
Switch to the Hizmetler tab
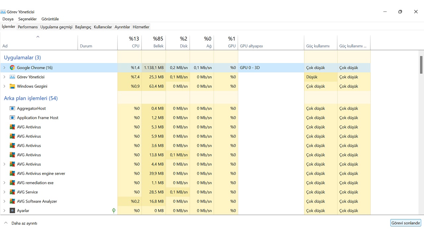(141, 27)
